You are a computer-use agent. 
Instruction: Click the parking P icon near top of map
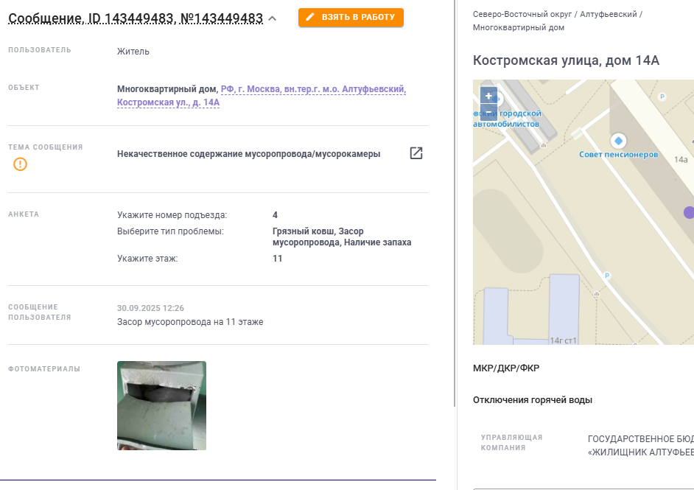pyautogui.click(x=662, y=97)
